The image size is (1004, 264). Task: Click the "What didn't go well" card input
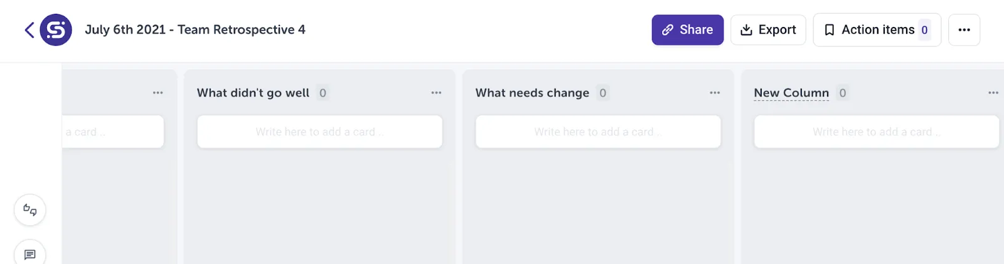319,132
